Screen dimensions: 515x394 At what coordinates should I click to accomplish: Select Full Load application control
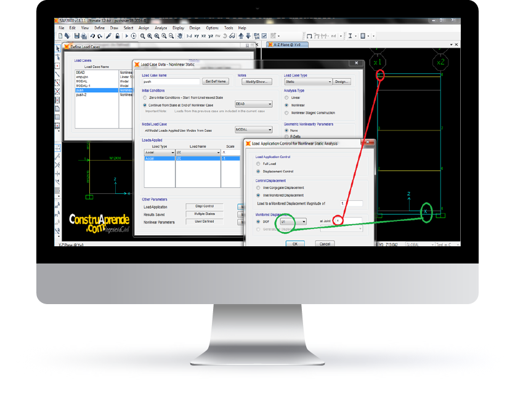click(258, 164)
